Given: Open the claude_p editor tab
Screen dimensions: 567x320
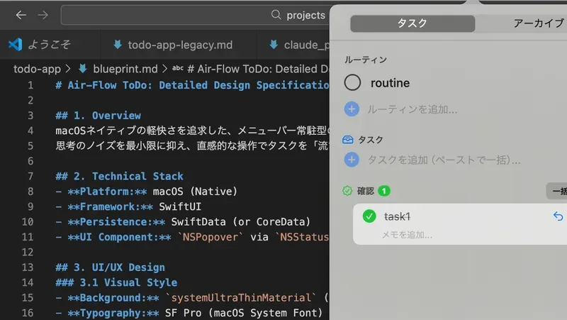Looking at the screenshot, I should 293,45.
